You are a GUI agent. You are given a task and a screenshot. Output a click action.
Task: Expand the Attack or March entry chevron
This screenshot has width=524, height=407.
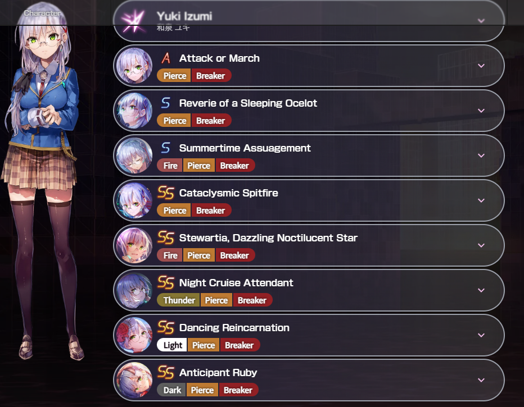tap(481, 66)
